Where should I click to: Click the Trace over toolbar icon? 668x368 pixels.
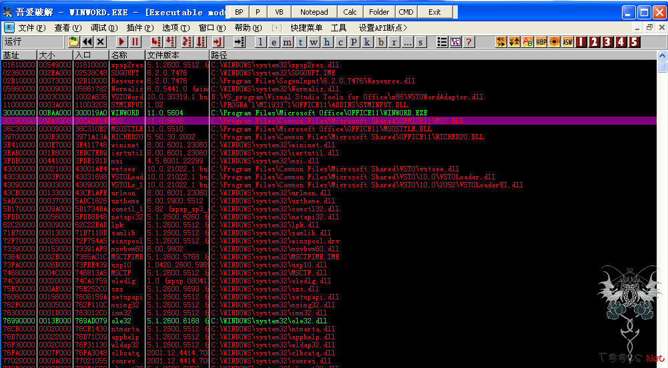[x=200, y=42]
